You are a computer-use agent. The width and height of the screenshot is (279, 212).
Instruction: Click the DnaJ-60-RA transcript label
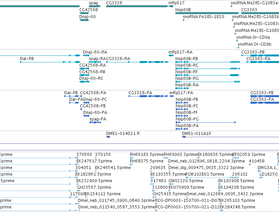(x=95, y=52)
